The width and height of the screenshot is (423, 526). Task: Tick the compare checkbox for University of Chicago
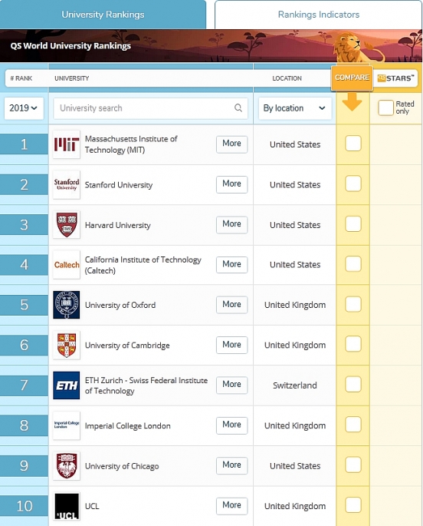pos(353,465)
